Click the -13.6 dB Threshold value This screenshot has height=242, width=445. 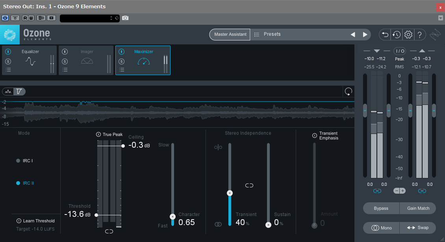pyautogui.click(x=77, y=214)
